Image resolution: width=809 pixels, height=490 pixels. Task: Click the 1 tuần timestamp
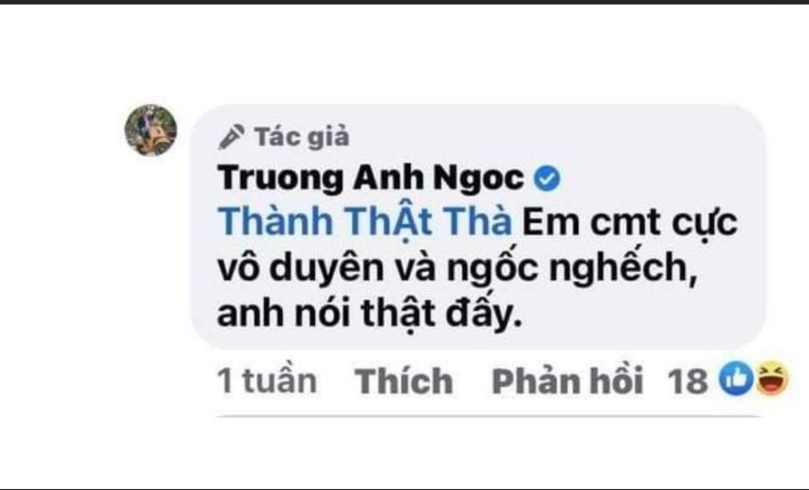click(x=267, y=381)
